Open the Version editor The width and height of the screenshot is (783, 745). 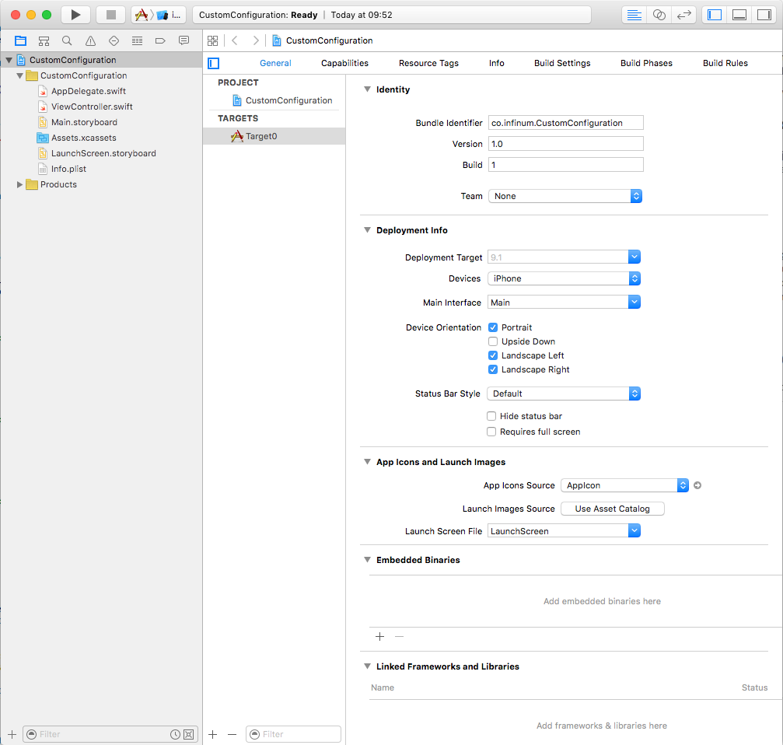click(x=684, y=15)
